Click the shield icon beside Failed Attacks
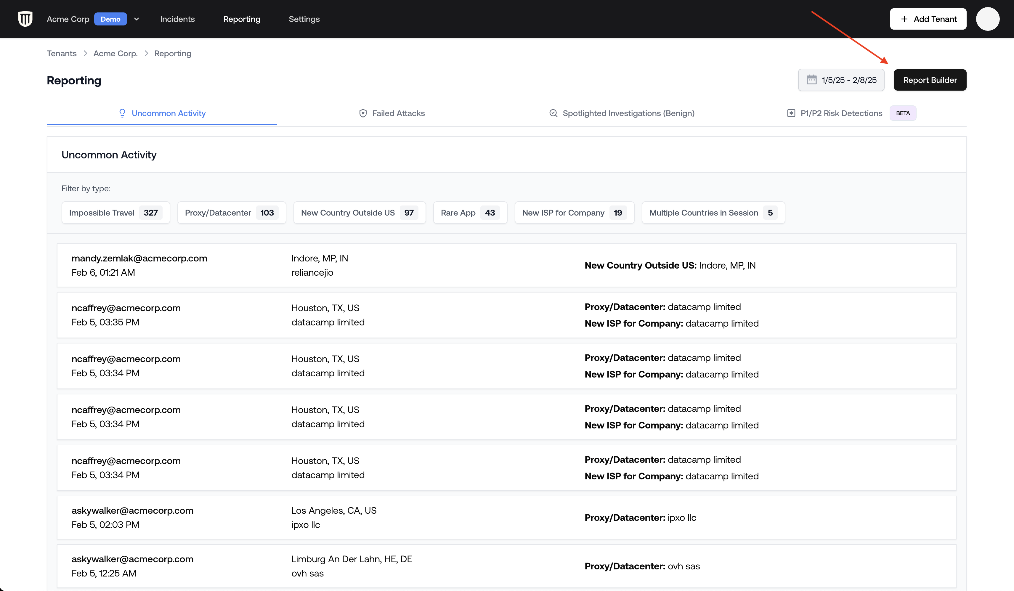Image resolution: width=1014 pixels, height=591 pixels. point(363,113)
